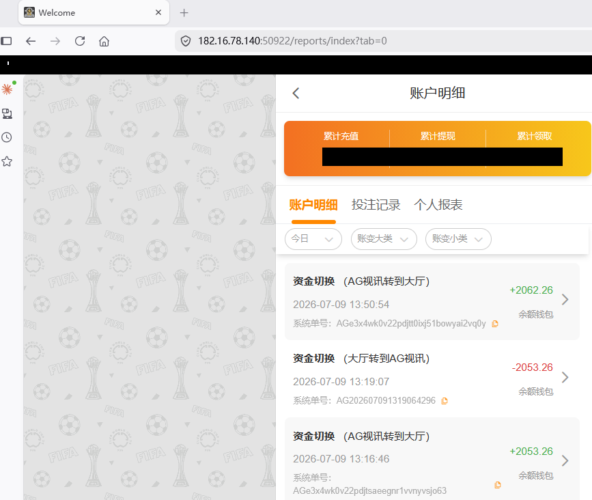Click timestamp 2026-07-09 13:19:07

point(341,382)
